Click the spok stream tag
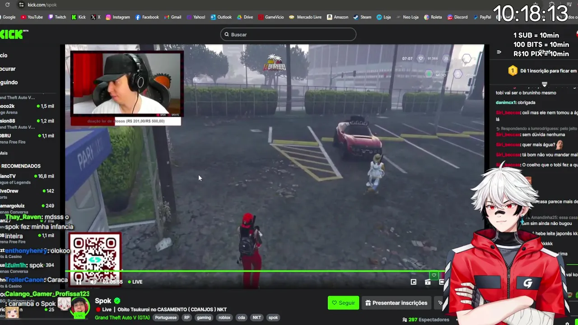The image size is (578, 325). pyautogui.click(x=273, y=317)
